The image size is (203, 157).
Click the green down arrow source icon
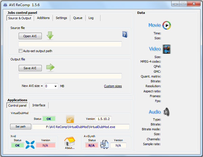[x=50, y=36]
